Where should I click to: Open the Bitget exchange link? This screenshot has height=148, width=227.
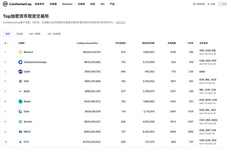pyautogui.click(x=27, y=101)
